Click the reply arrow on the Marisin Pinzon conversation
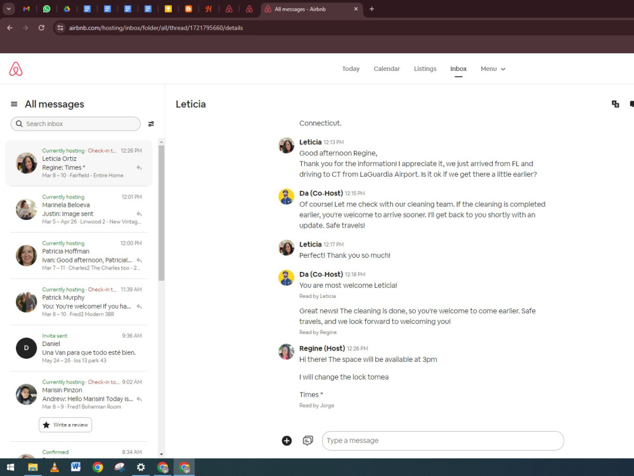Viewport: 634px width, 476px height. pyautogui.click(x=139, y=399)
